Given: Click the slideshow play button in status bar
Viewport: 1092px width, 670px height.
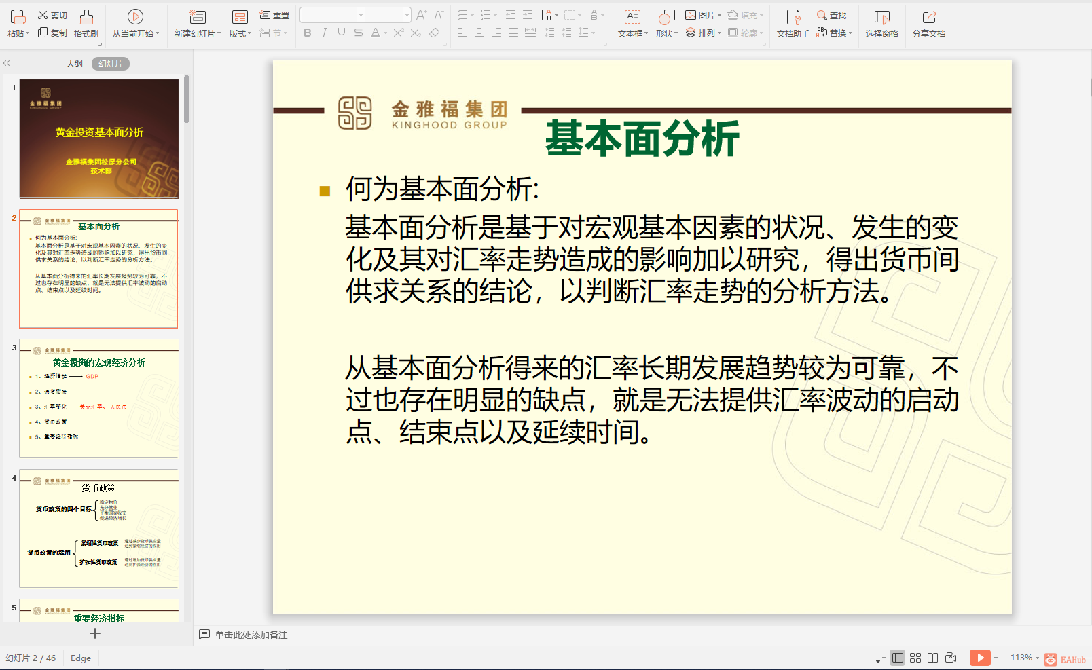Looking at the screenshot, I should [x=980, y=657].
